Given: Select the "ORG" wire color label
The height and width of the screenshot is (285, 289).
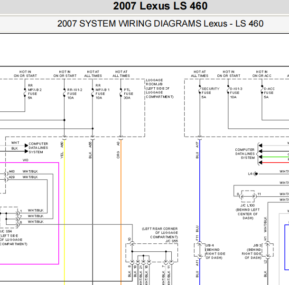Looking at the screenshot, I should pyautogui.click(x=118, y=155).
